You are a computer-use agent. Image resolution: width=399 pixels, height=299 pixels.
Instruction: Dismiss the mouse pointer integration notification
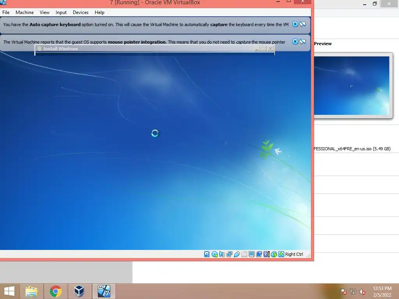pyautogui.click(x=295, y=42)
